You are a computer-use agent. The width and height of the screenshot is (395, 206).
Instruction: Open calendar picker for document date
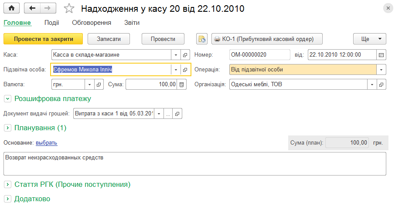381,55
